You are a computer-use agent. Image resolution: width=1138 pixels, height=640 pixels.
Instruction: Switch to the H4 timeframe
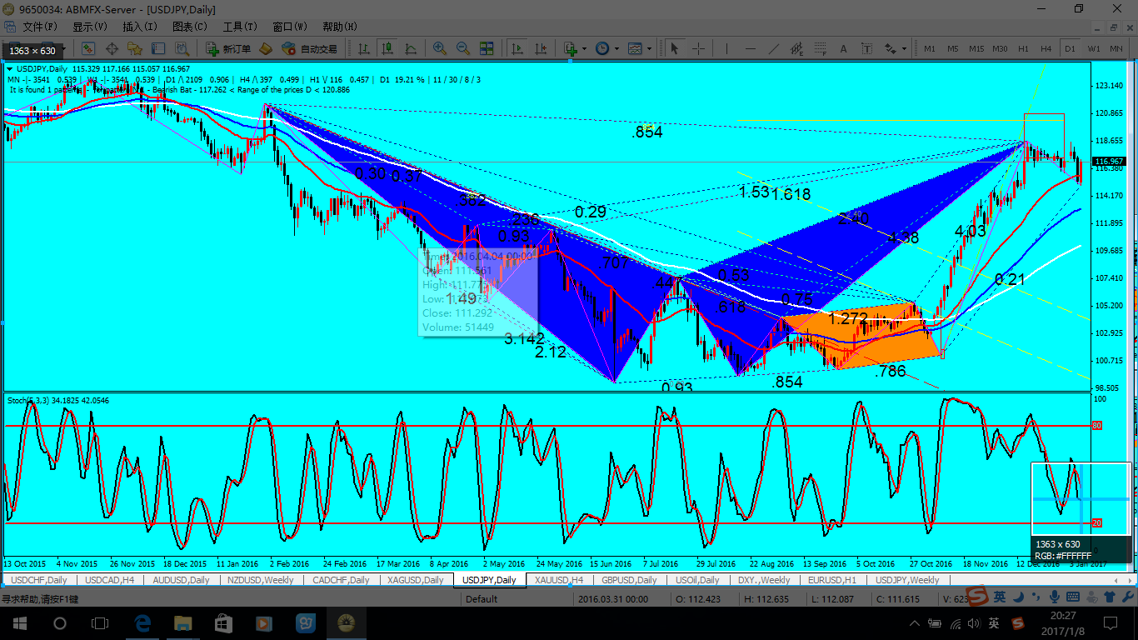1046,48
